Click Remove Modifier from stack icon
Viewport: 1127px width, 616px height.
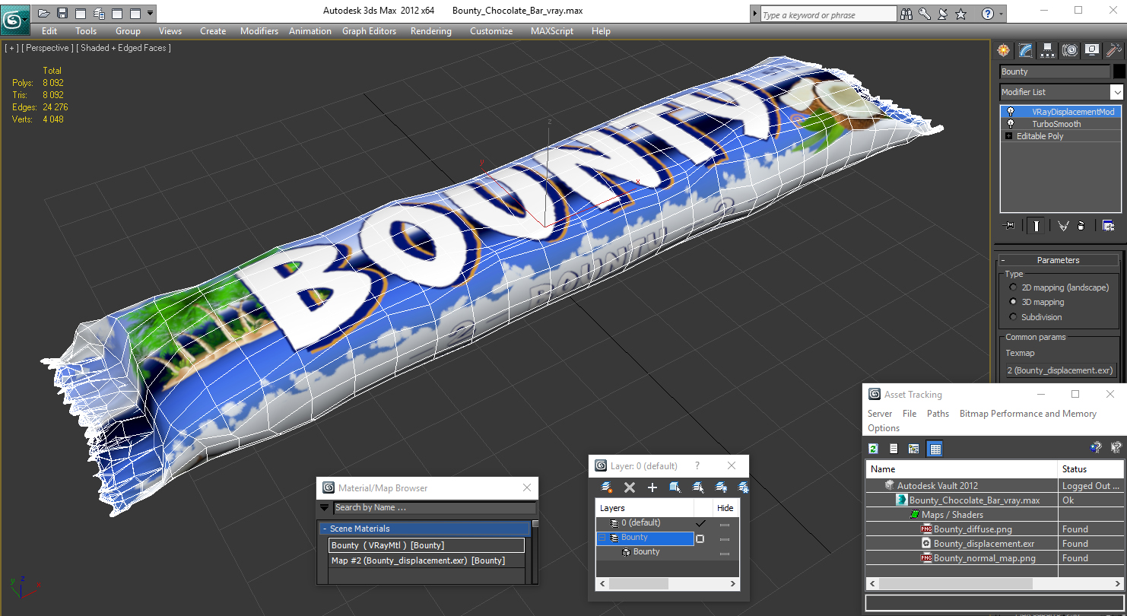[x=1081, y=226]
